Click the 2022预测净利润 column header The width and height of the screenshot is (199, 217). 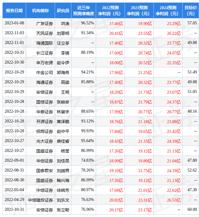click(110, 11)
